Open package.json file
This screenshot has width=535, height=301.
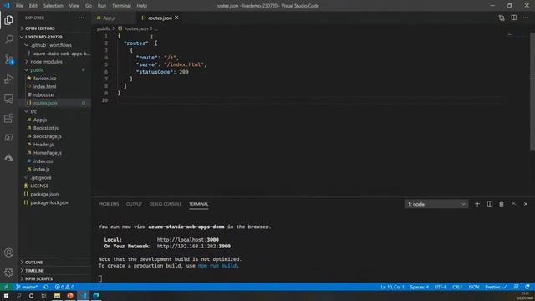(x=54, y=194)
